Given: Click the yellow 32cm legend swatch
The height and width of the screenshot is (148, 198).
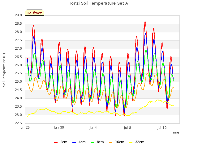Looking at the screenshot, I should pos(131,142).
